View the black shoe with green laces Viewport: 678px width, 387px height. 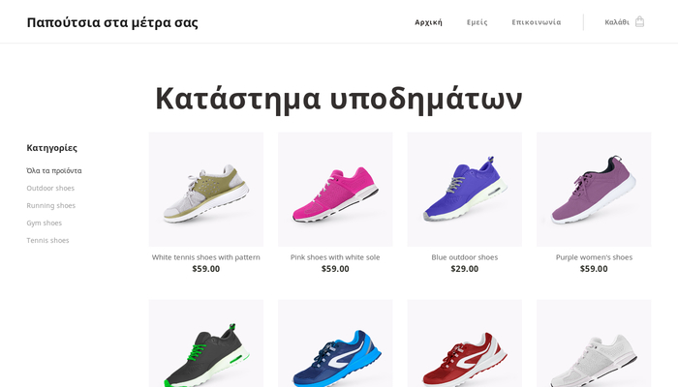pyautogui.click(x=206, y=343)
